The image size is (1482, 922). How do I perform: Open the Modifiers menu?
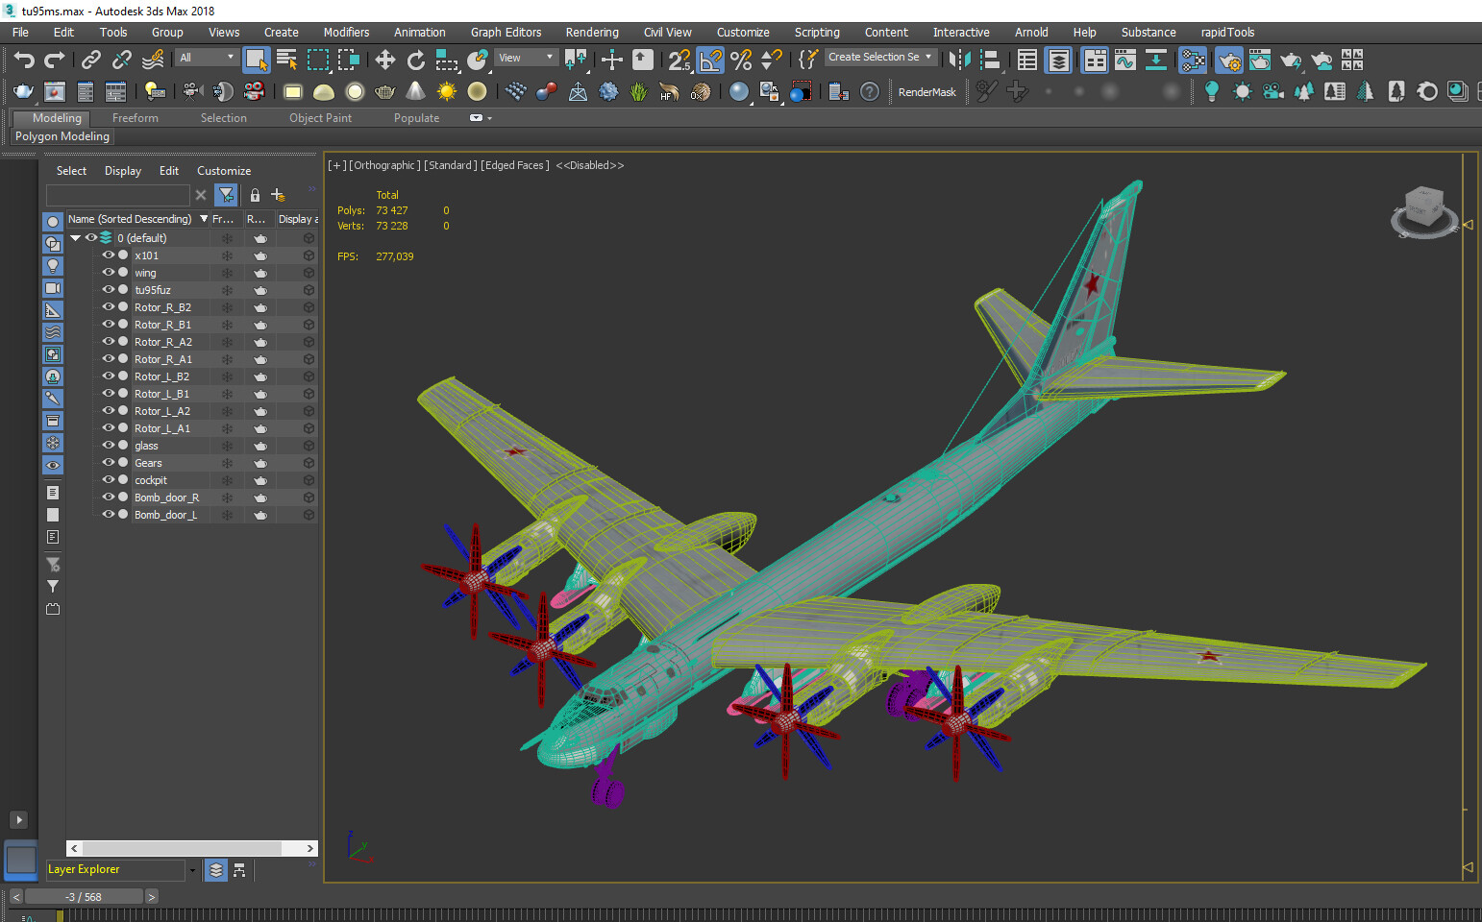[x=346, y=33]
